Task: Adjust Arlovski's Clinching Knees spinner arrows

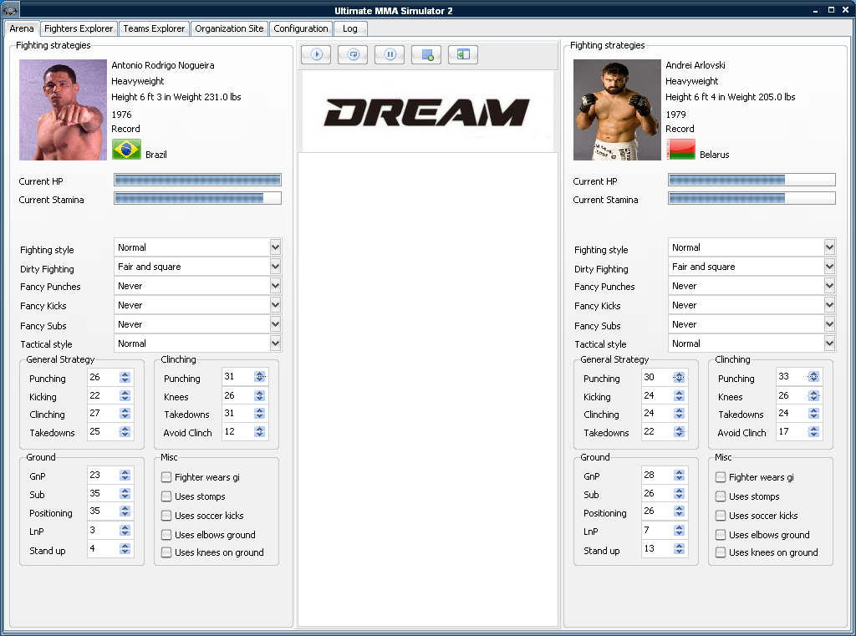Action: pyautogui.click(x=814, y=396)
